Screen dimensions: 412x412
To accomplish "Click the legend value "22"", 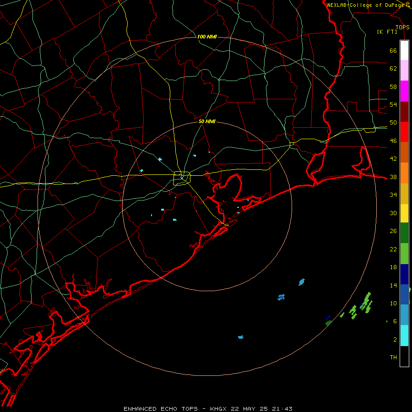I will click(x=393, y=249).
